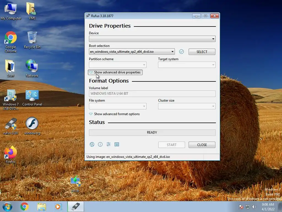The height and width of the screenshot is (212, 282).
Task: Click the taskbar clock showing 9:08 AM
Action: coord(268,207)
